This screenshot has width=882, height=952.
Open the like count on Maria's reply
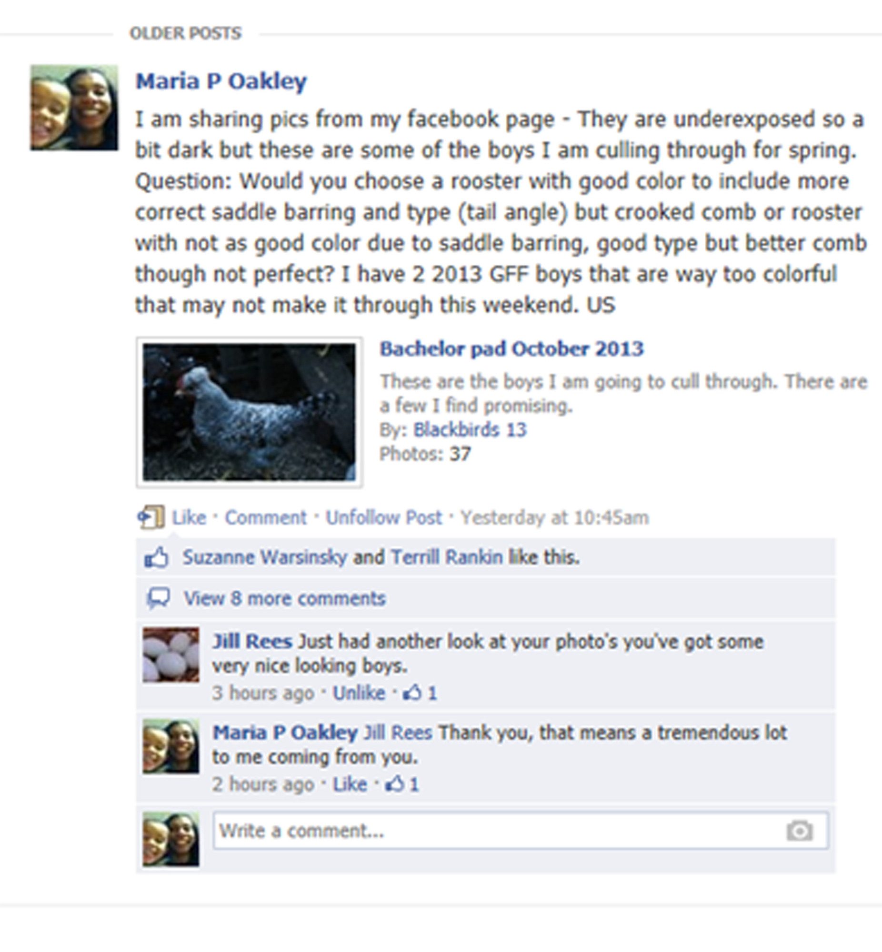[402, 784]
